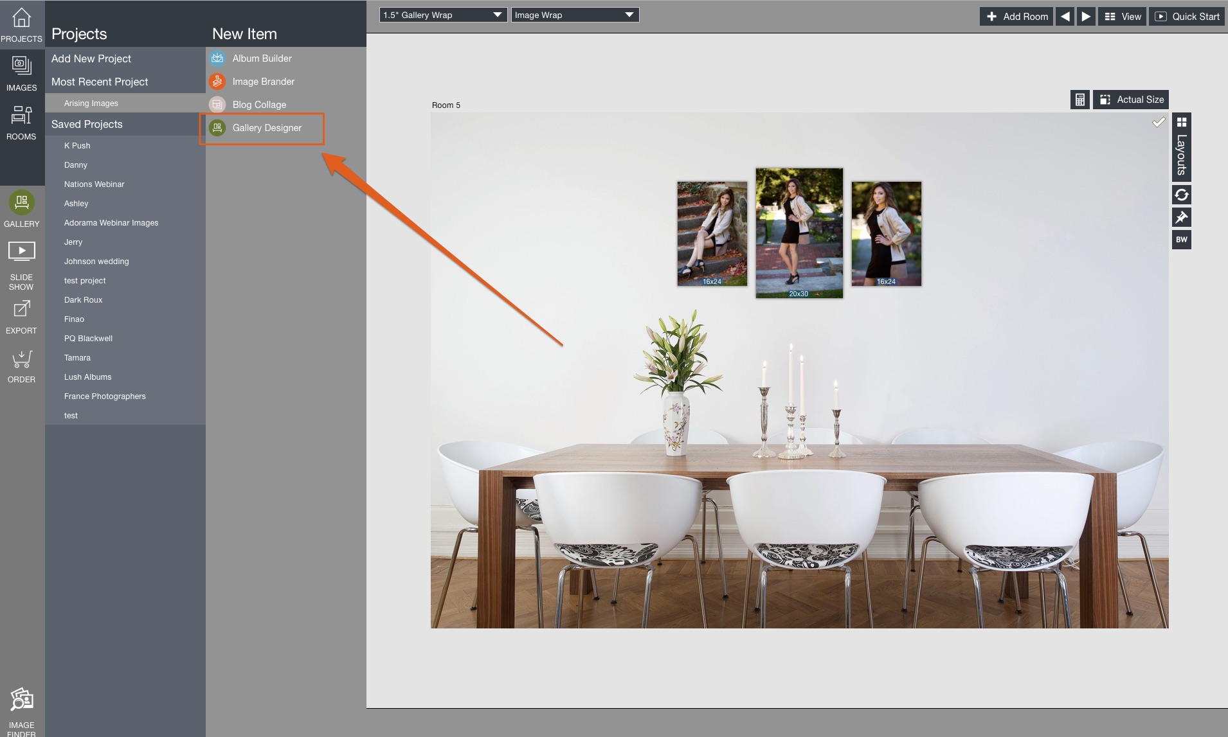
Task: Open saved project Danny
Action: [125, 165]
